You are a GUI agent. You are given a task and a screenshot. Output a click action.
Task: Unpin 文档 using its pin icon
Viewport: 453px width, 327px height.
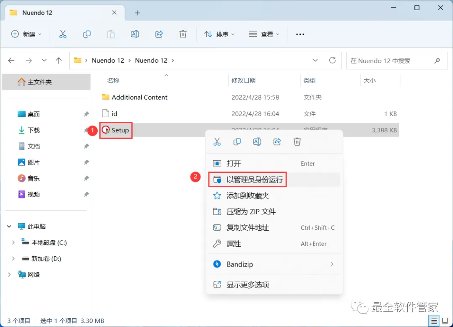86,146
